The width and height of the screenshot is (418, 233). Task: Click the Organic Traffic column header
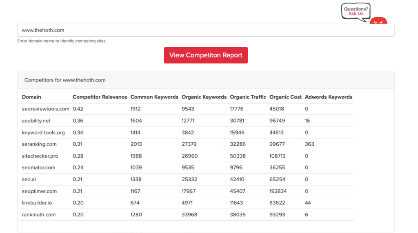click(248, 97)
